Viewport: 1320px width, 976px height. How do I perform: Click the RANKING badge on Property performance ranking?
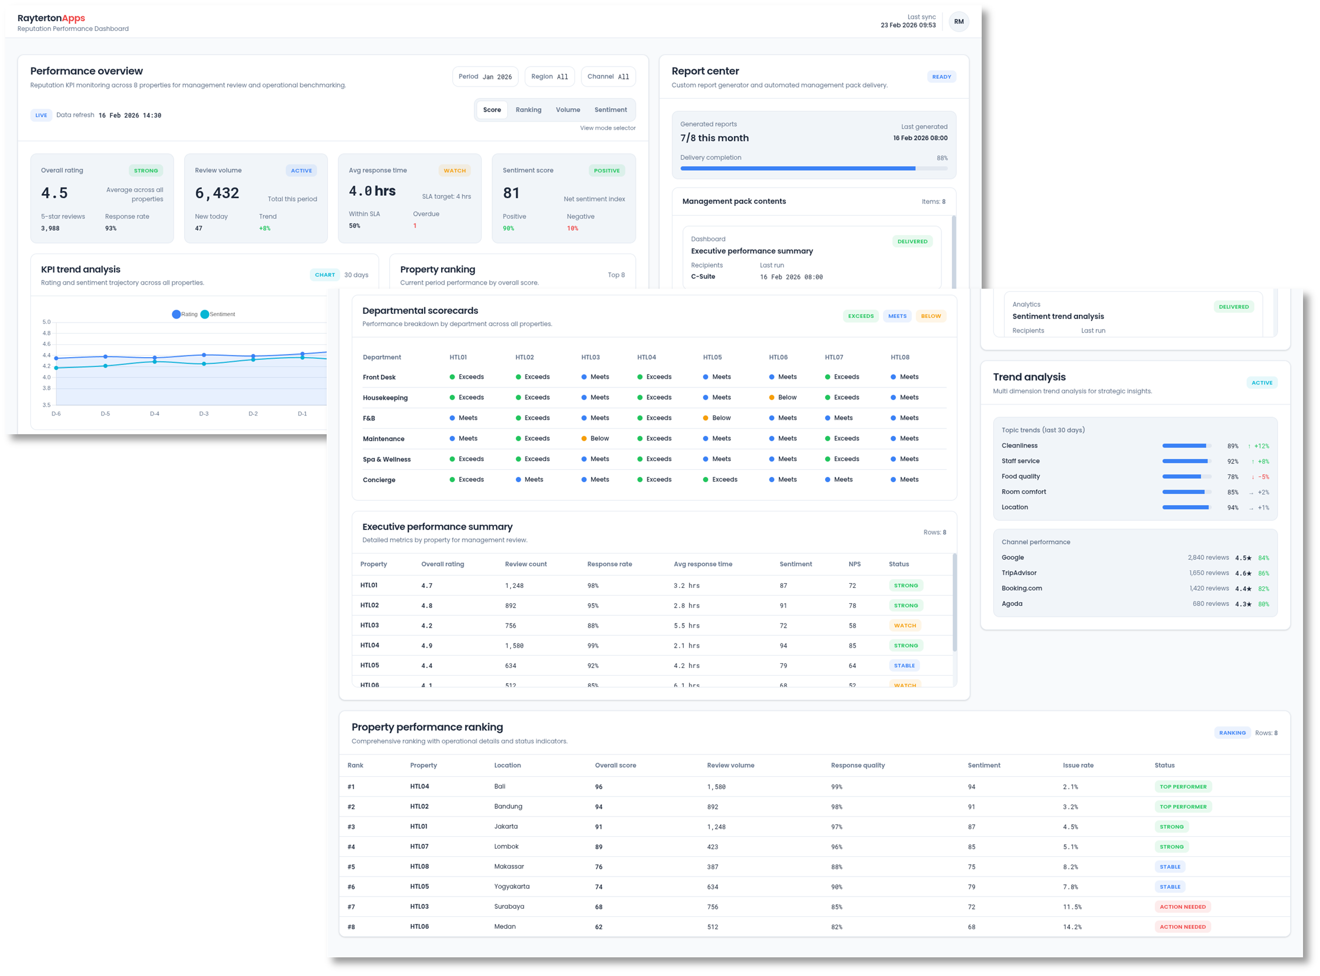tap(1232, 733)
